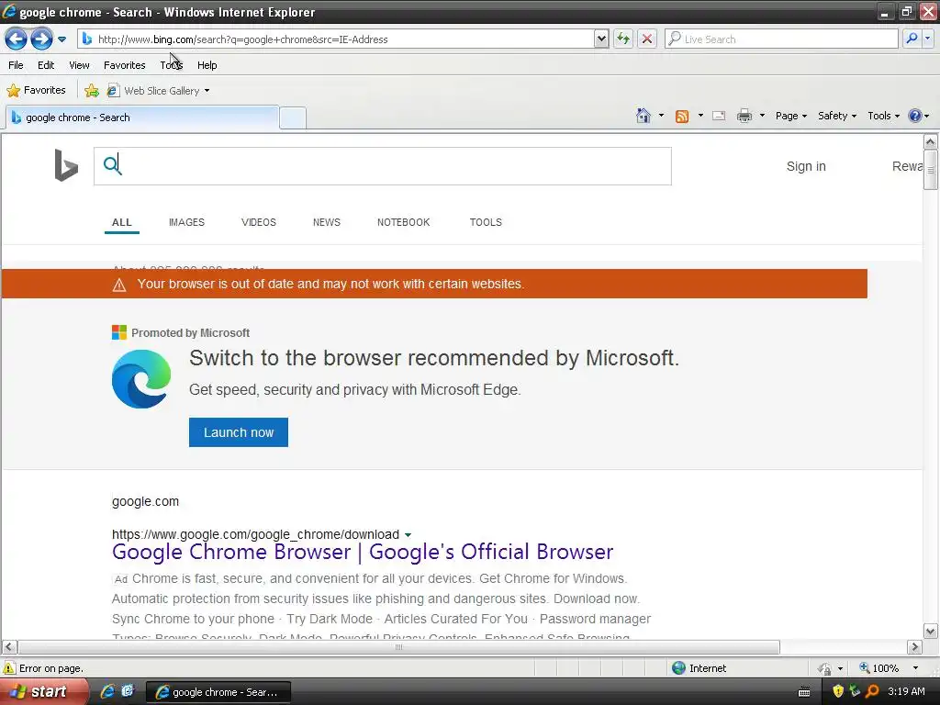This screenshot has height=705, width=940.
Task: Click the Refresh page icon
Action: click(623, 39)
